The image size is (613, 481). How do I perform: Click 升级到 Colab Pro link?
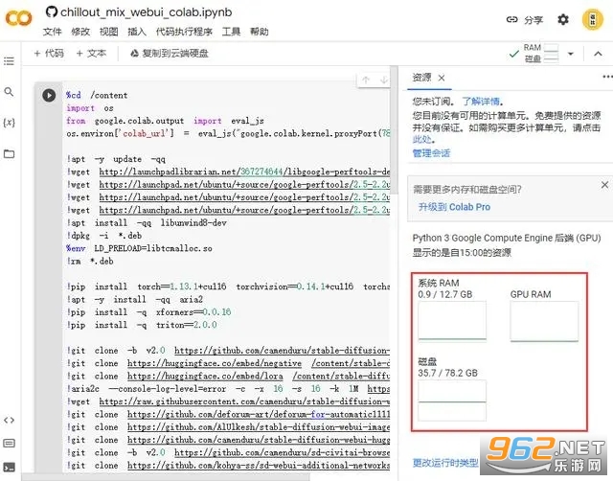[454, 207]
